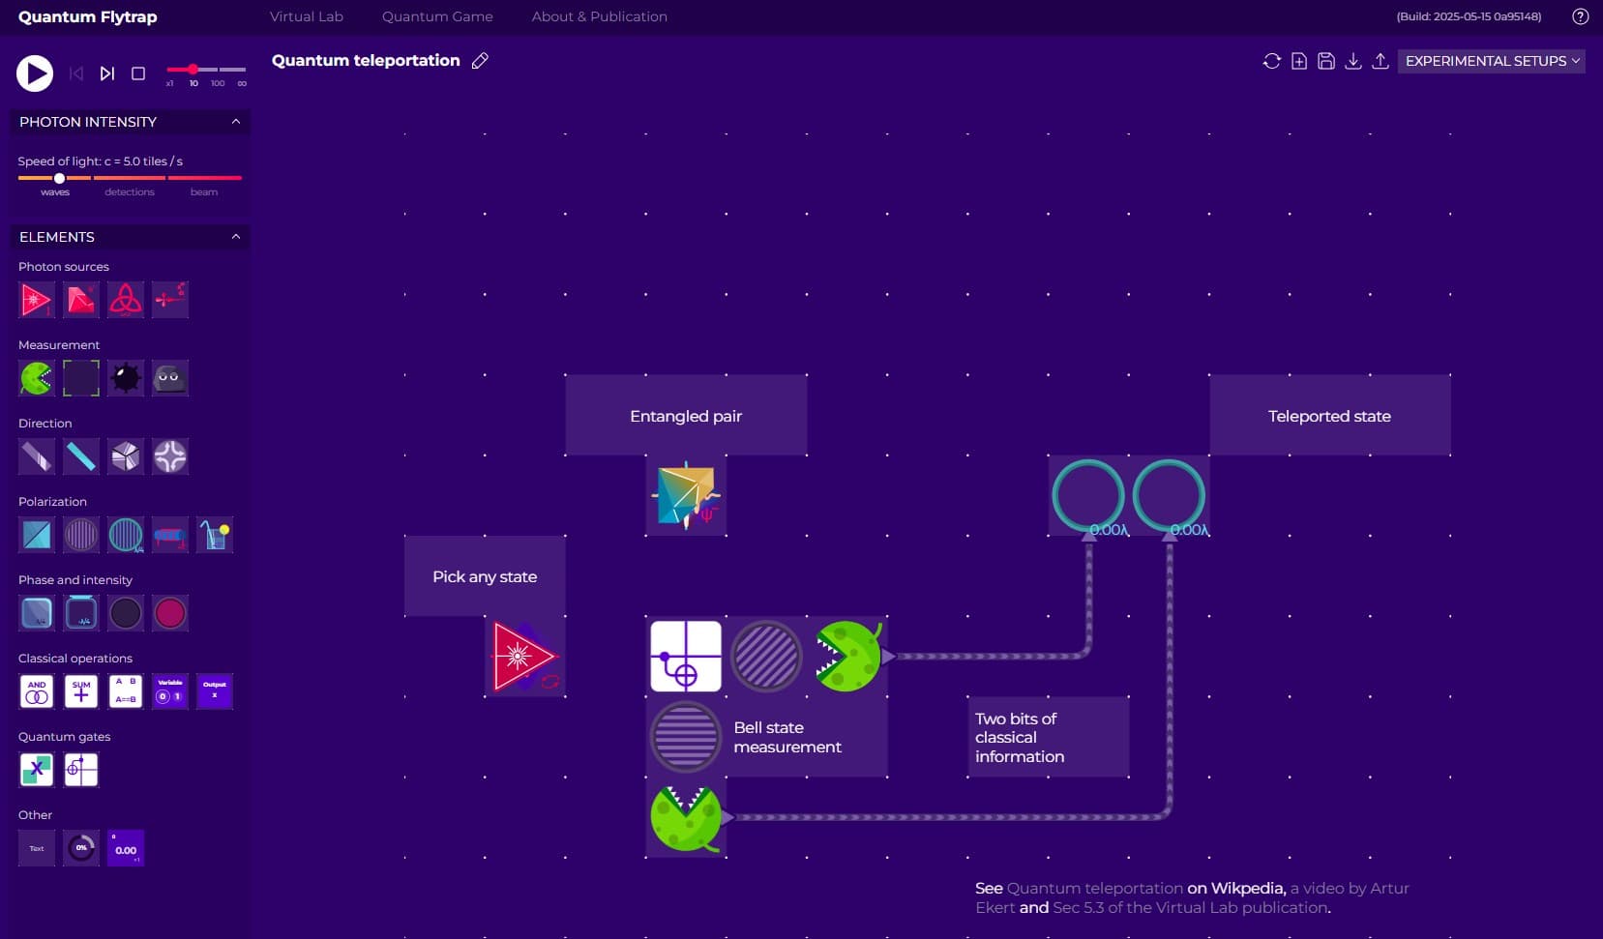Screen dimensions: 1603x939
Task: Go to About & Publication page
Action: click(599, 16)
